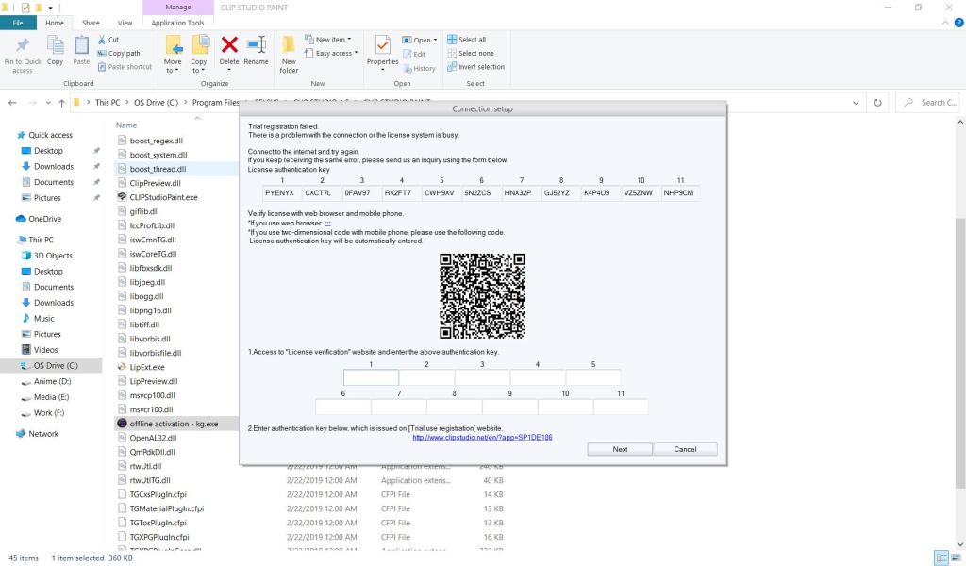Click the Refresh button beside address bar
966x566 pixels.
coord(878,102)
